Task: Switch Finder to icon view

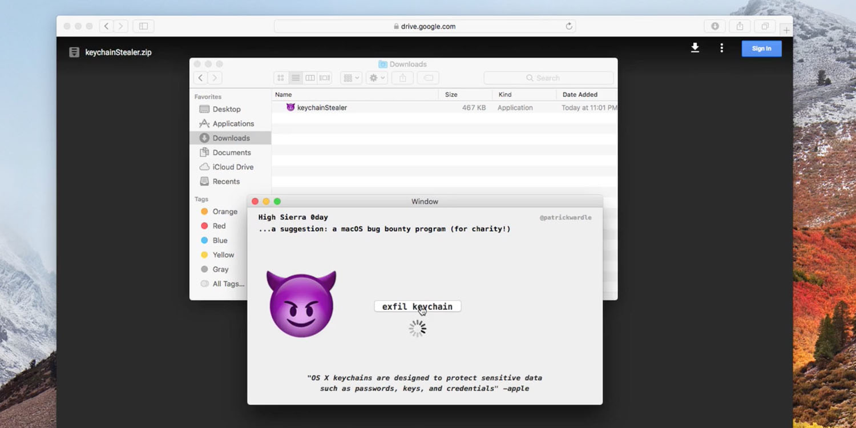Action: click(281, 78)
